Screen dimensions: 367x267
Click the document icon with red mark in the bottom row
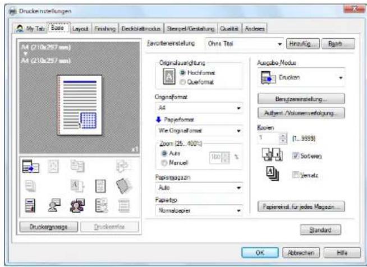tap(30, 205)
